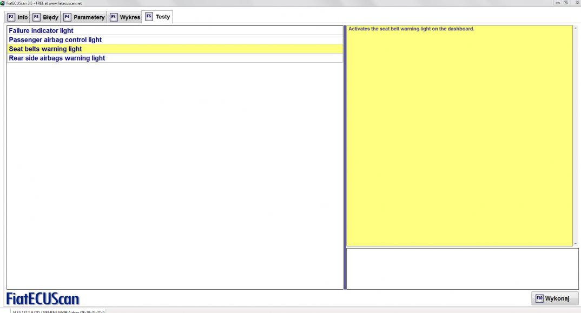This screenshot has width=581, height=313.
Task: Select Rear side airbags warning light test
Action: point(175,58)
